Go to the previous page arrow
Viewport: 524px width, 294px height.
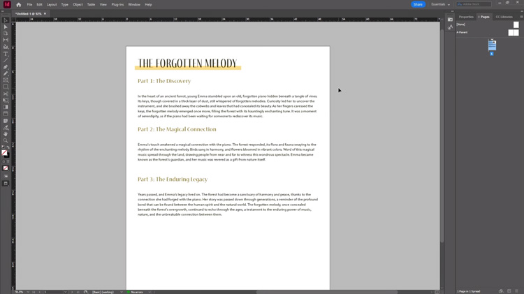(x=39, y=292)
